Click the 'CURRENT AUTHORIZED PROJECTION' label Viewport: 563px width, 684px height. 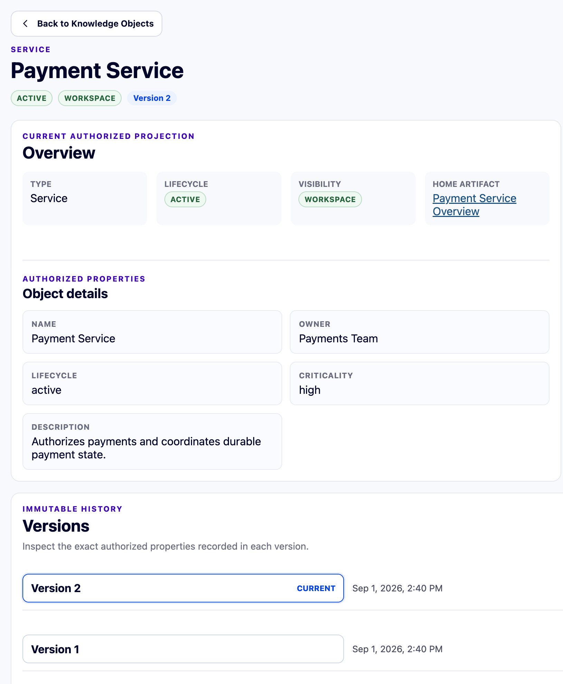tap(108, 136)
